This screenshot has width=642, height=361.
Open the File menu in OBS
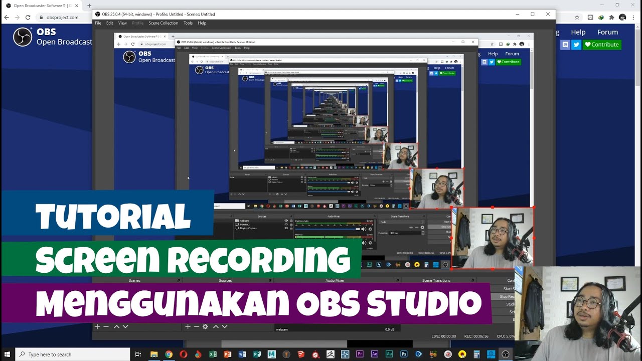(98, 23)
